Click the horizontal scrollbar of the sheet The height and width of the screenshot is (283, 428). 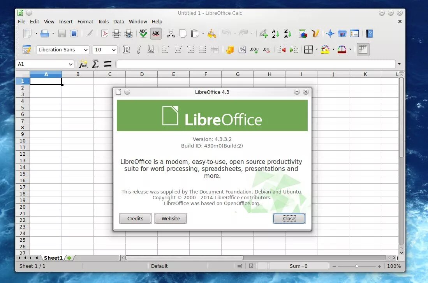coord(184,258)
